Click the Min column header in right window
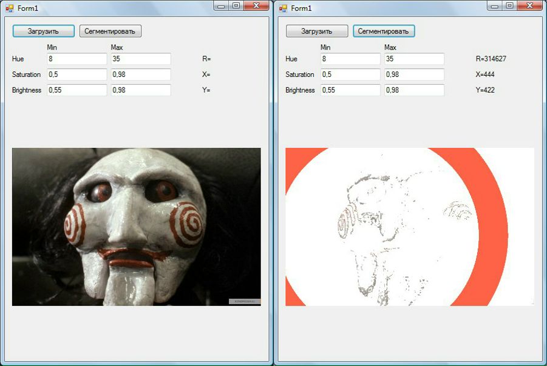547x366 pixels. (325, 47)
